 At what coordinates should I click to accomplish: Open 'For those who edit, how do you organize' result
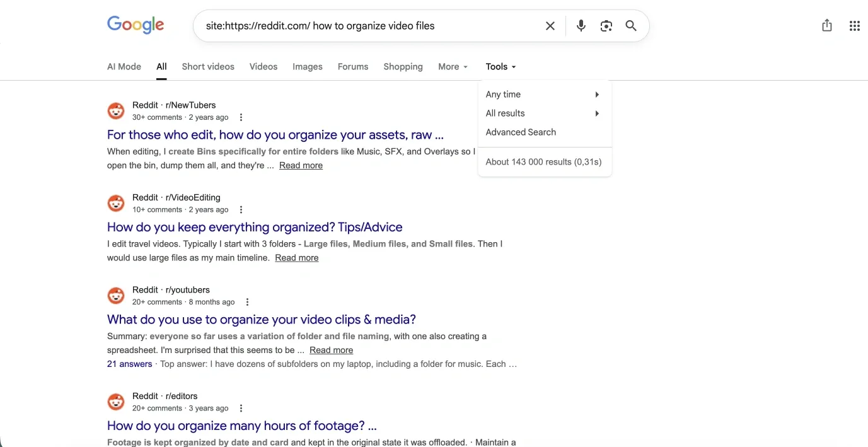[275, 135]
